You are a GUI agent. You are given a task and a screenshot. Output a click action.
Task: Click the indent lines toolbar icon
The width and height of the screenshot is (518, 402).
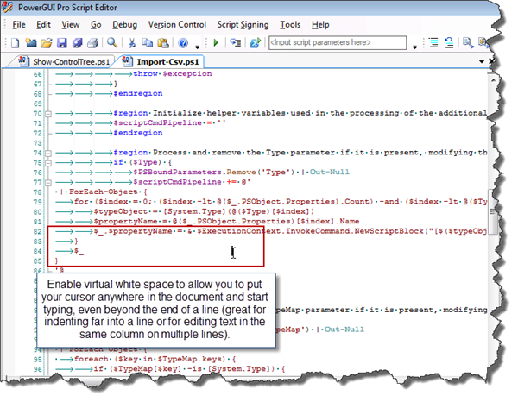[x=433, y=43]
